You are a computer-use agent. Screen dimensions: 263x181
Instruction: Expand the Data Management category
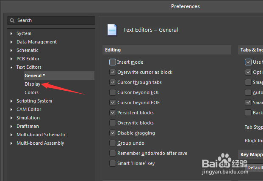[11, 42]
